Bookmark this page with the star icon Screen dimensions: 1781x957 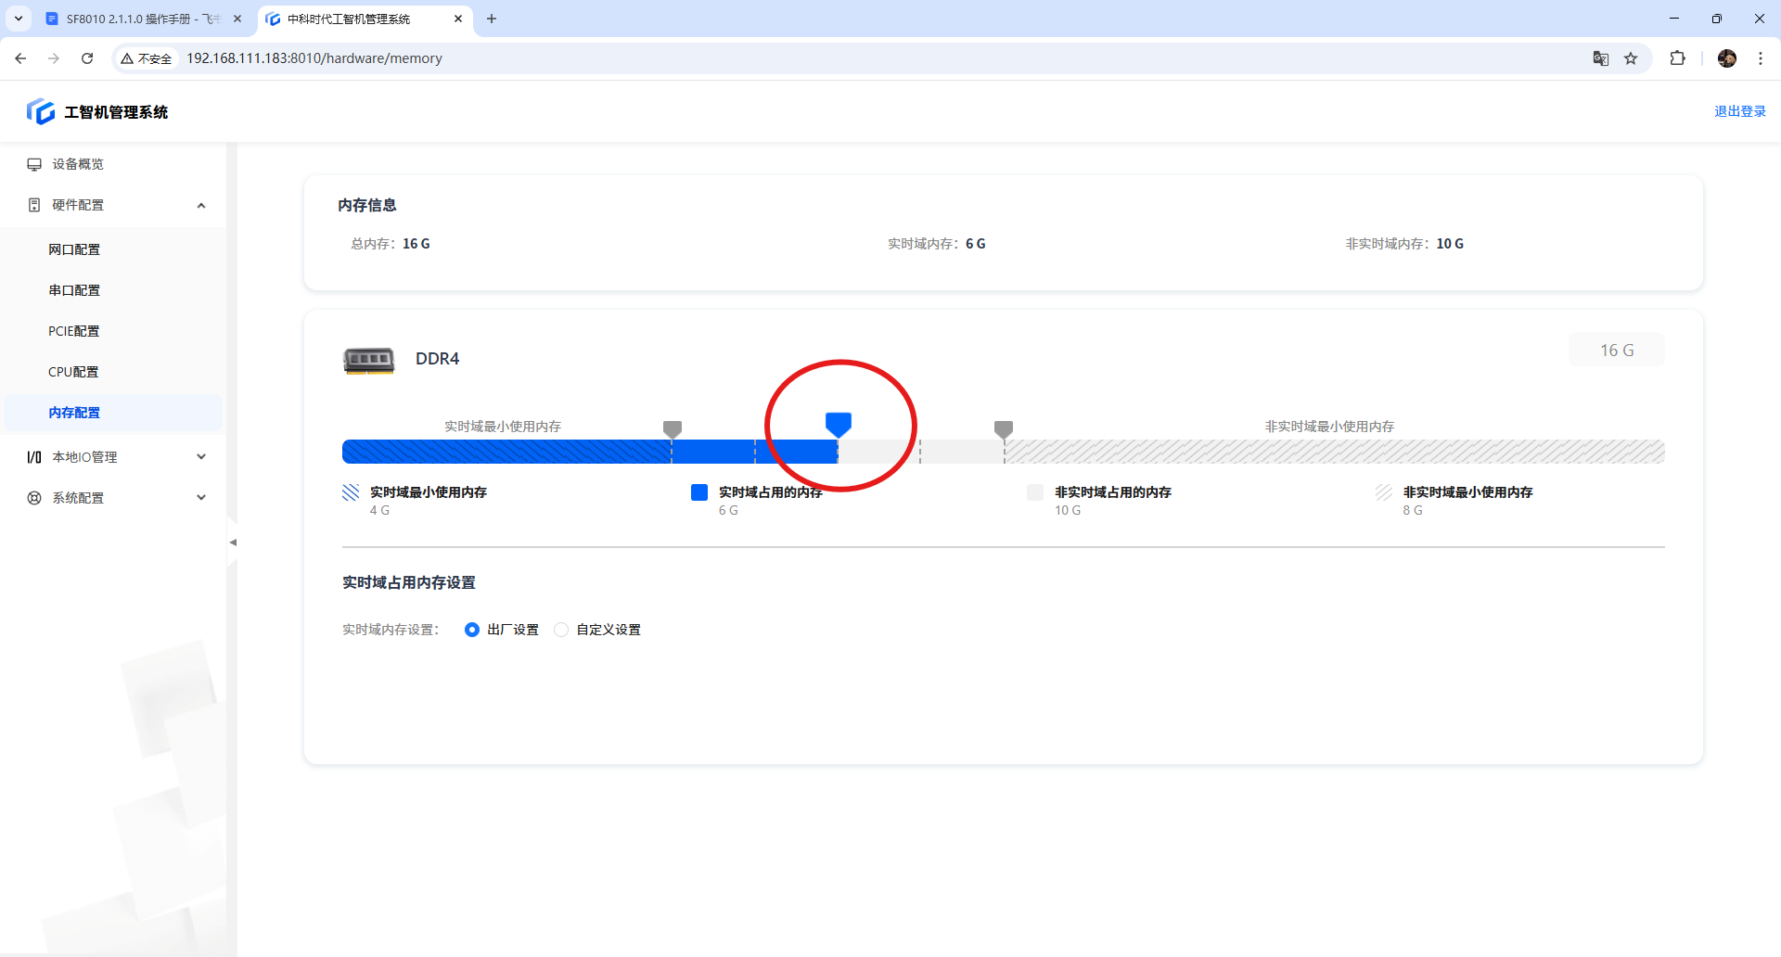click(1631, 58)
